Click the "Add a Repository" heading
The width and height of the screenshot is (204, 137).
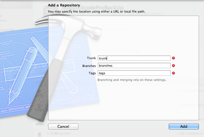tap(64, 5)
